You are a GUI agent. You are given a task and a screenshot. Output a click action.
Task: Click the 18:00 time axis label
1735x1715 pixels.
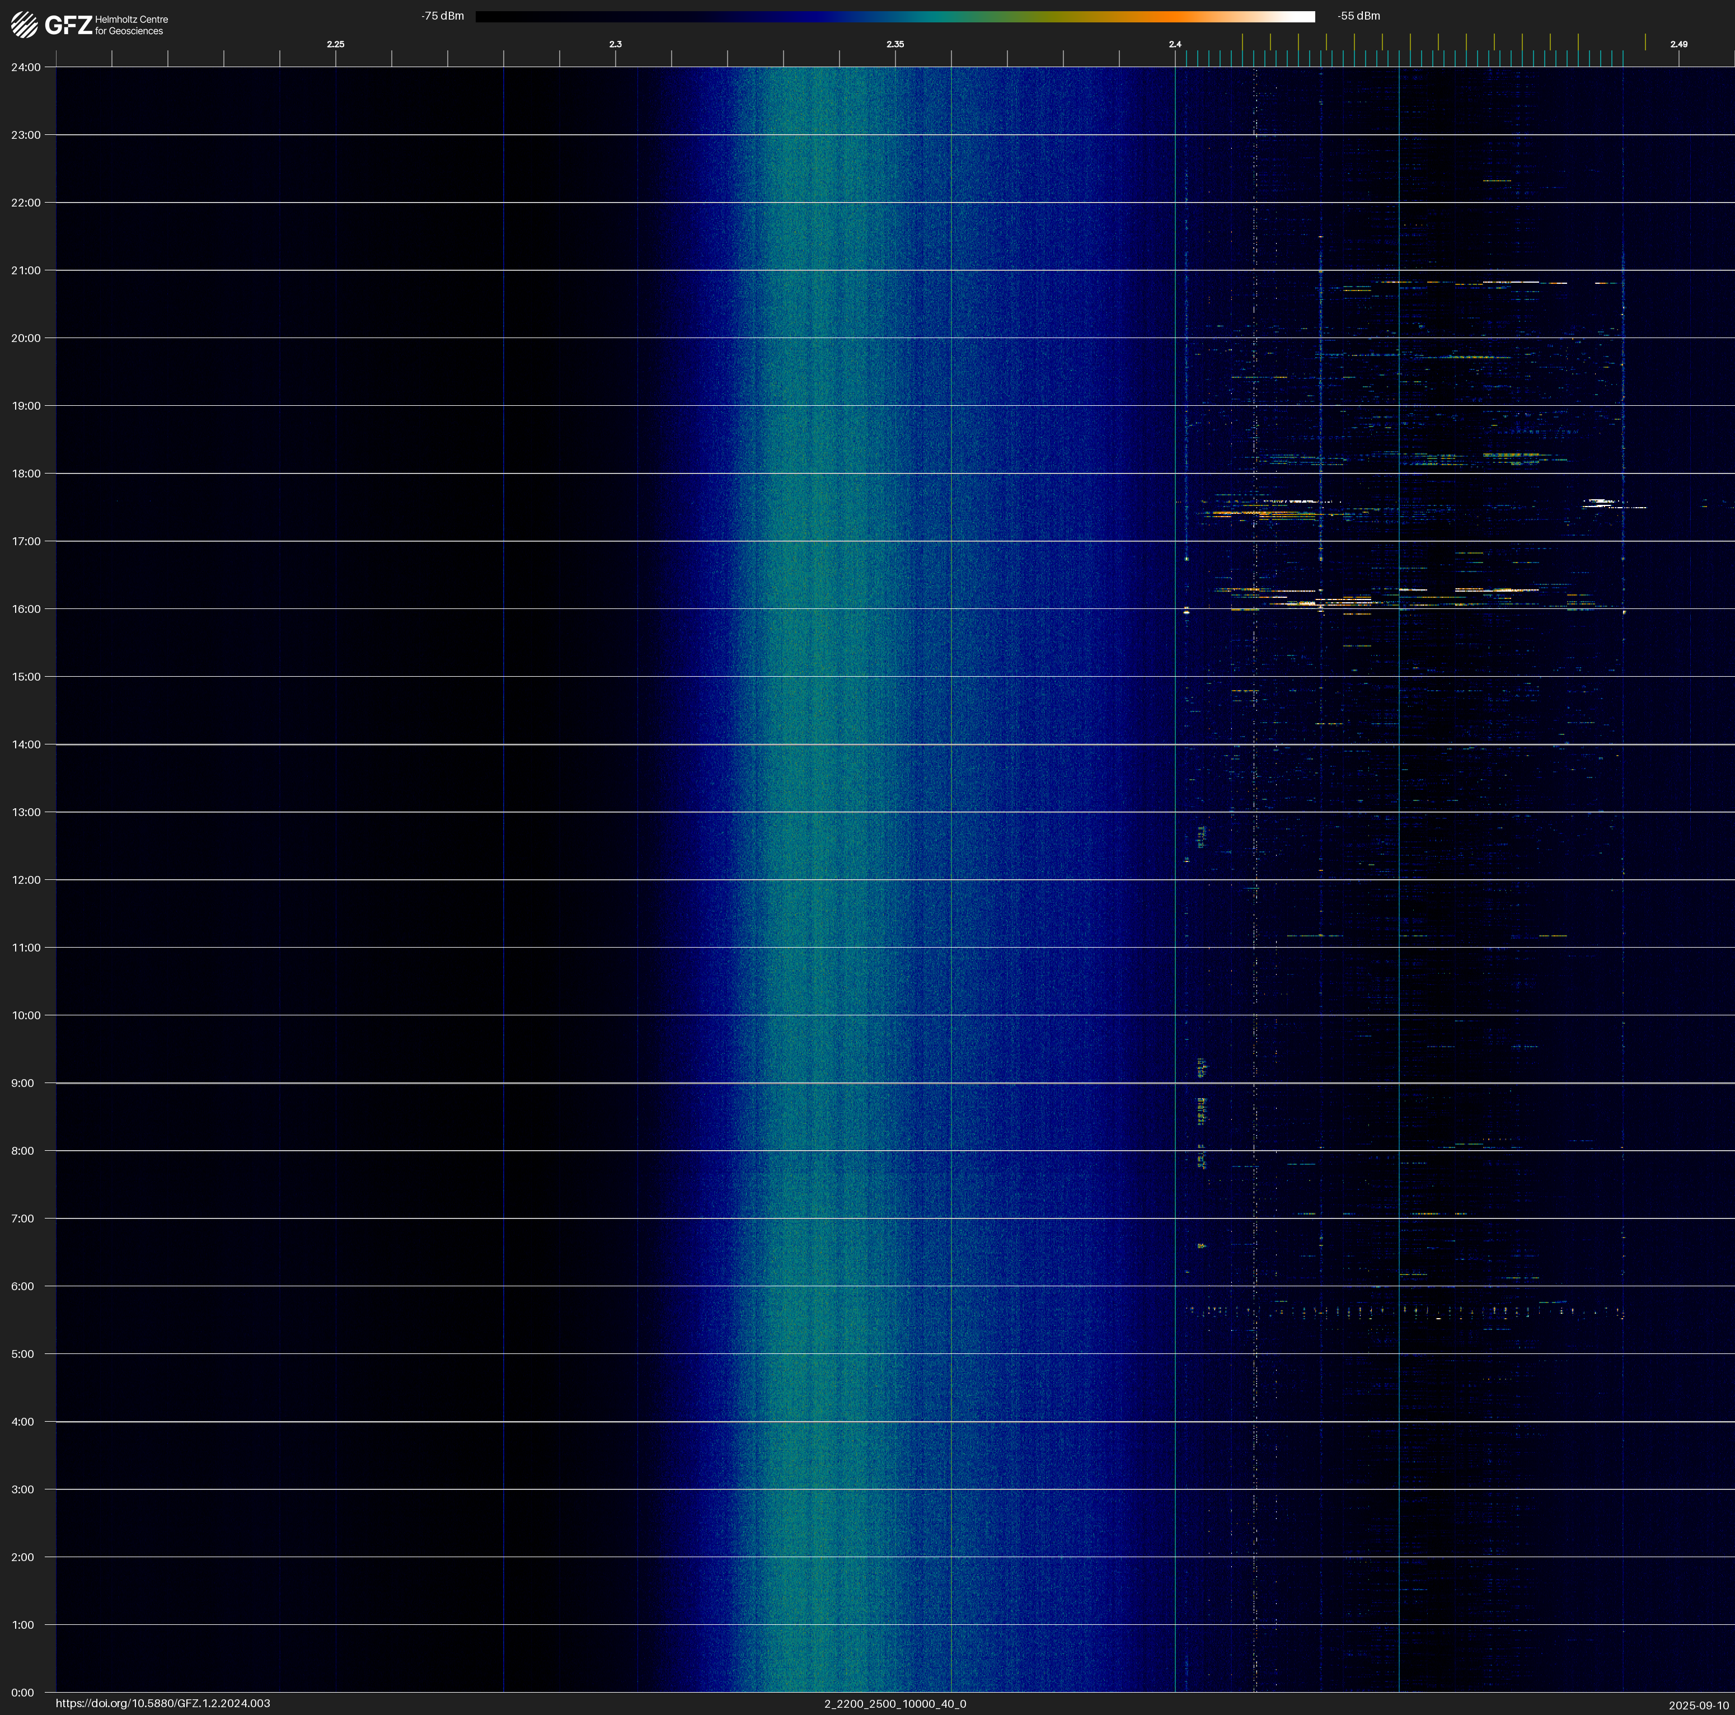click(x=26, y=473)
